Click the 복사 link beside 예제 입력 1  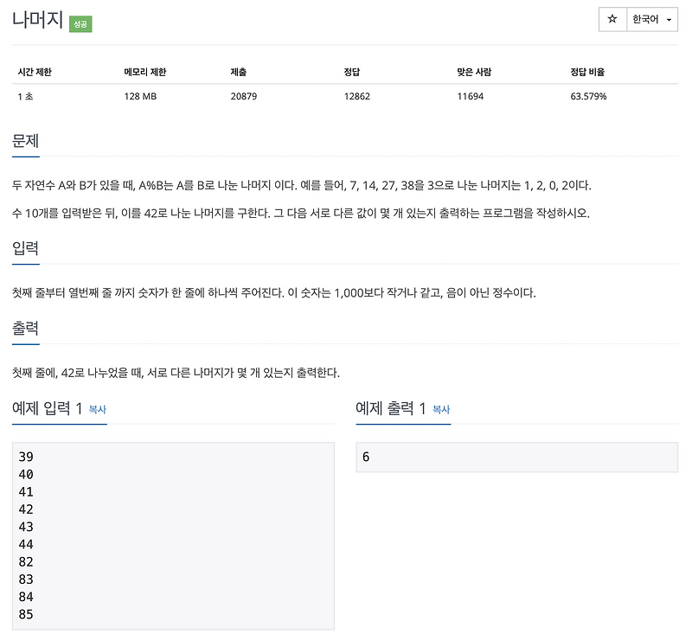97,411
